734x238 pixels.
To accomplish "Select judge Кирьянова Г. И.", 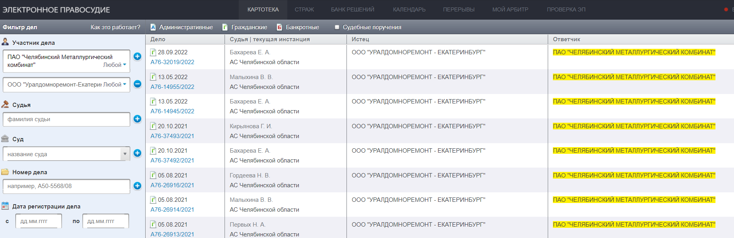I will pos(251,126).
